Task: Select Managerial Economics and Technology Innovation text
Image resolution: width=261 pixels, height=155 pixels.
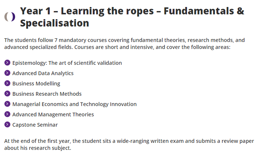Action: [x=74, y=104]
